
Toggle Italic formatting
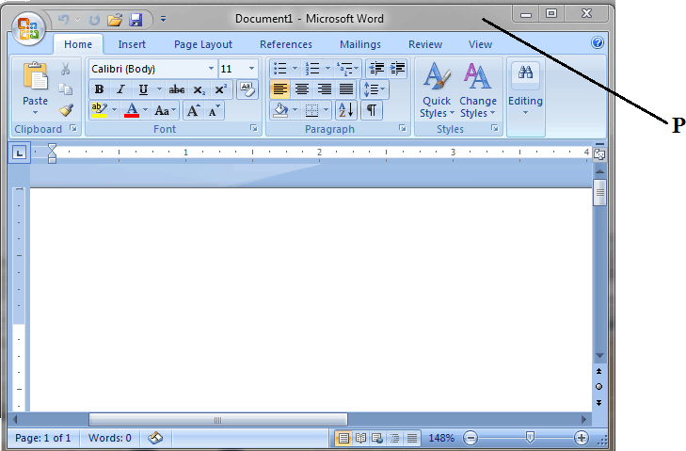tap(120, 89)
